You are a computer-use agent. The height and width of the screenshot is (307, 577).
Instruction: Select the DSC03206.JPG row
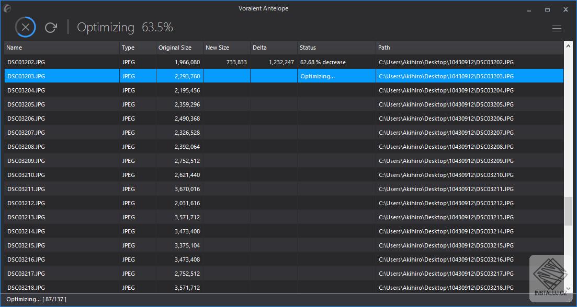pyautogui.click(x=284, y=119)
